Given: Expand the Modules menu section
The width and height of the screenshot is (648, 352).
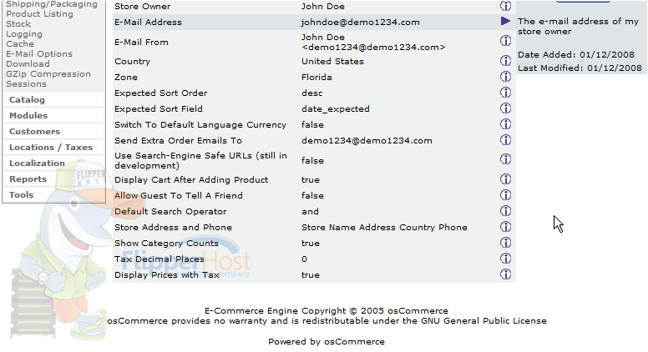Looking at the screenshot, I should click(28, 116).
